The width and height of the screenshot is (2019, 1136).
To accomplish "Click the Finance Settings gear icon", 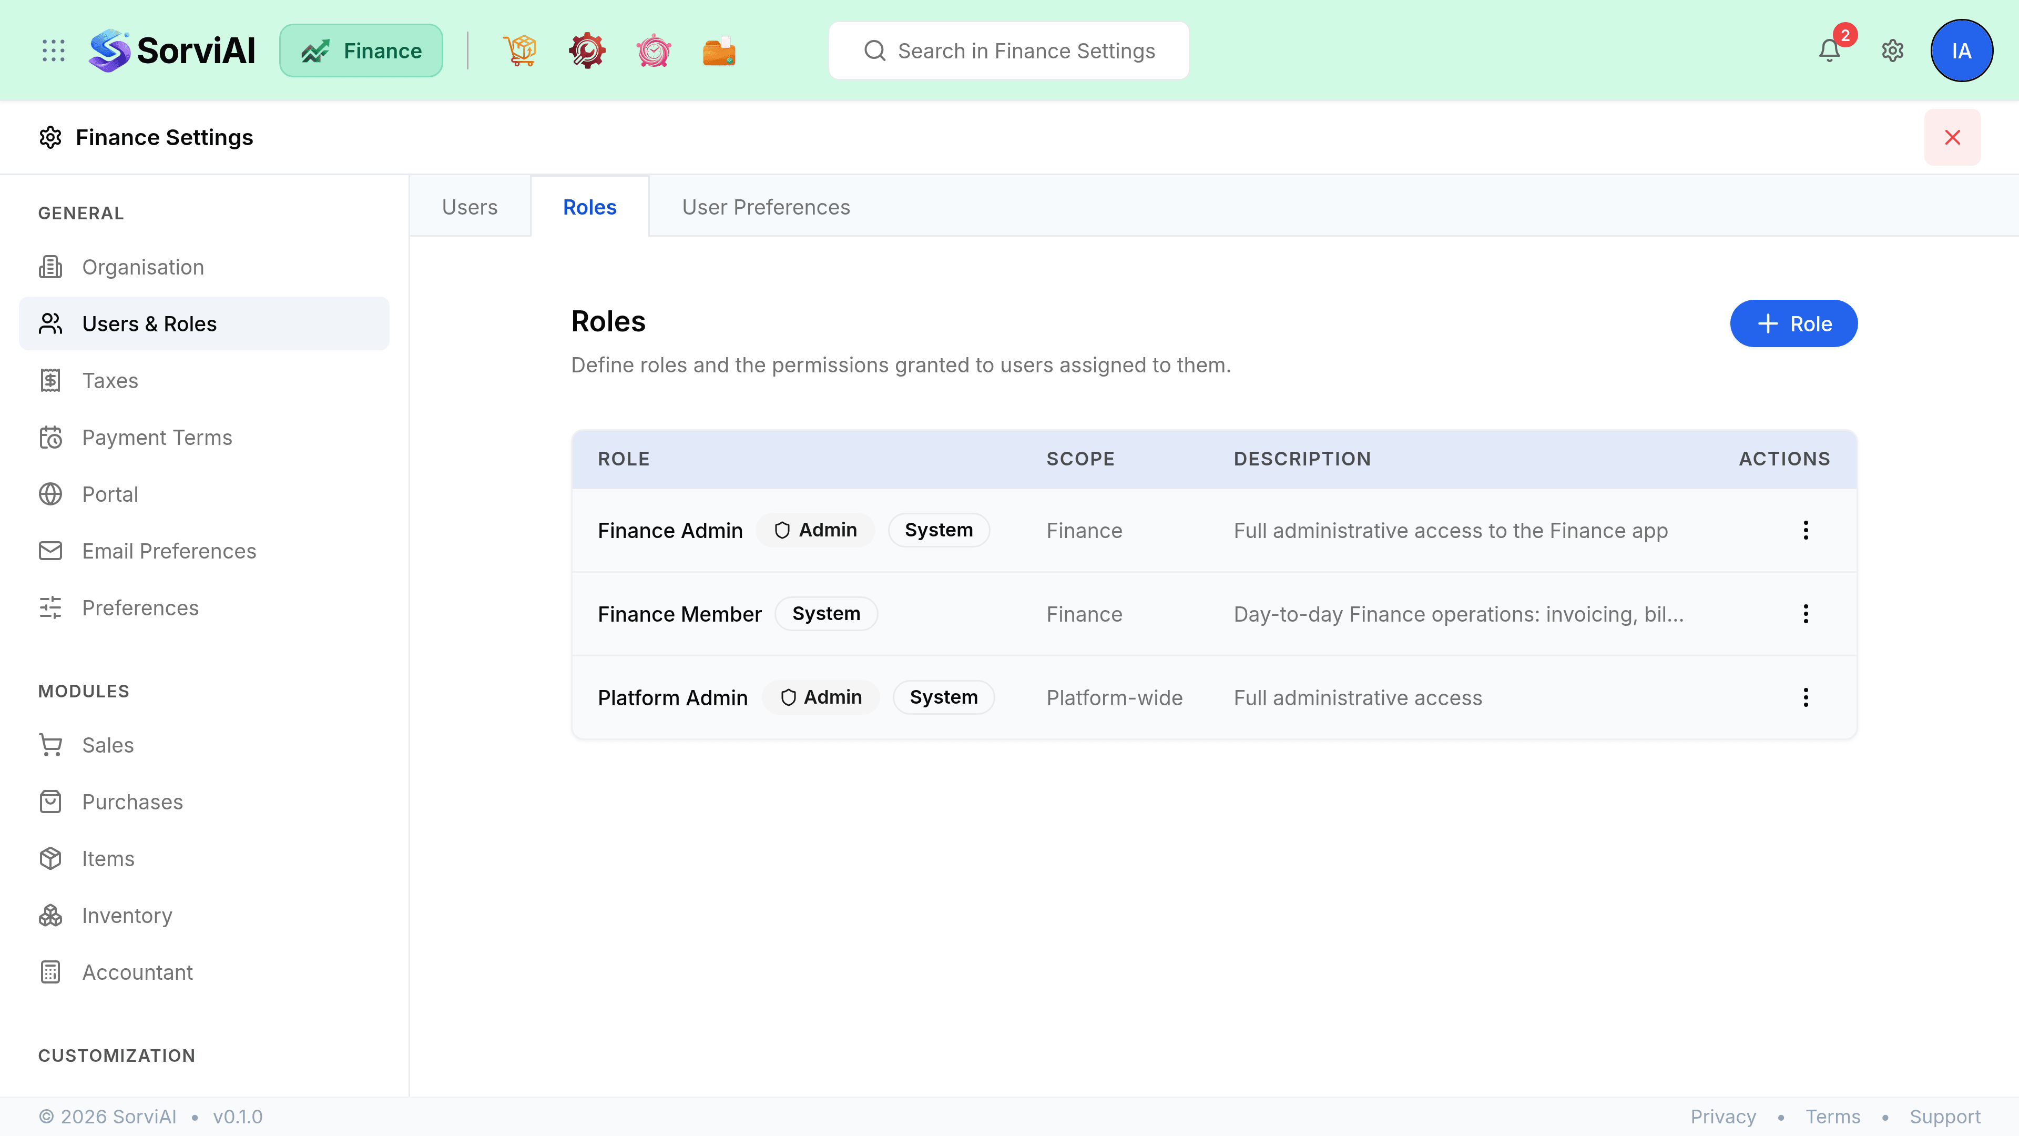I will coord(50,137).
